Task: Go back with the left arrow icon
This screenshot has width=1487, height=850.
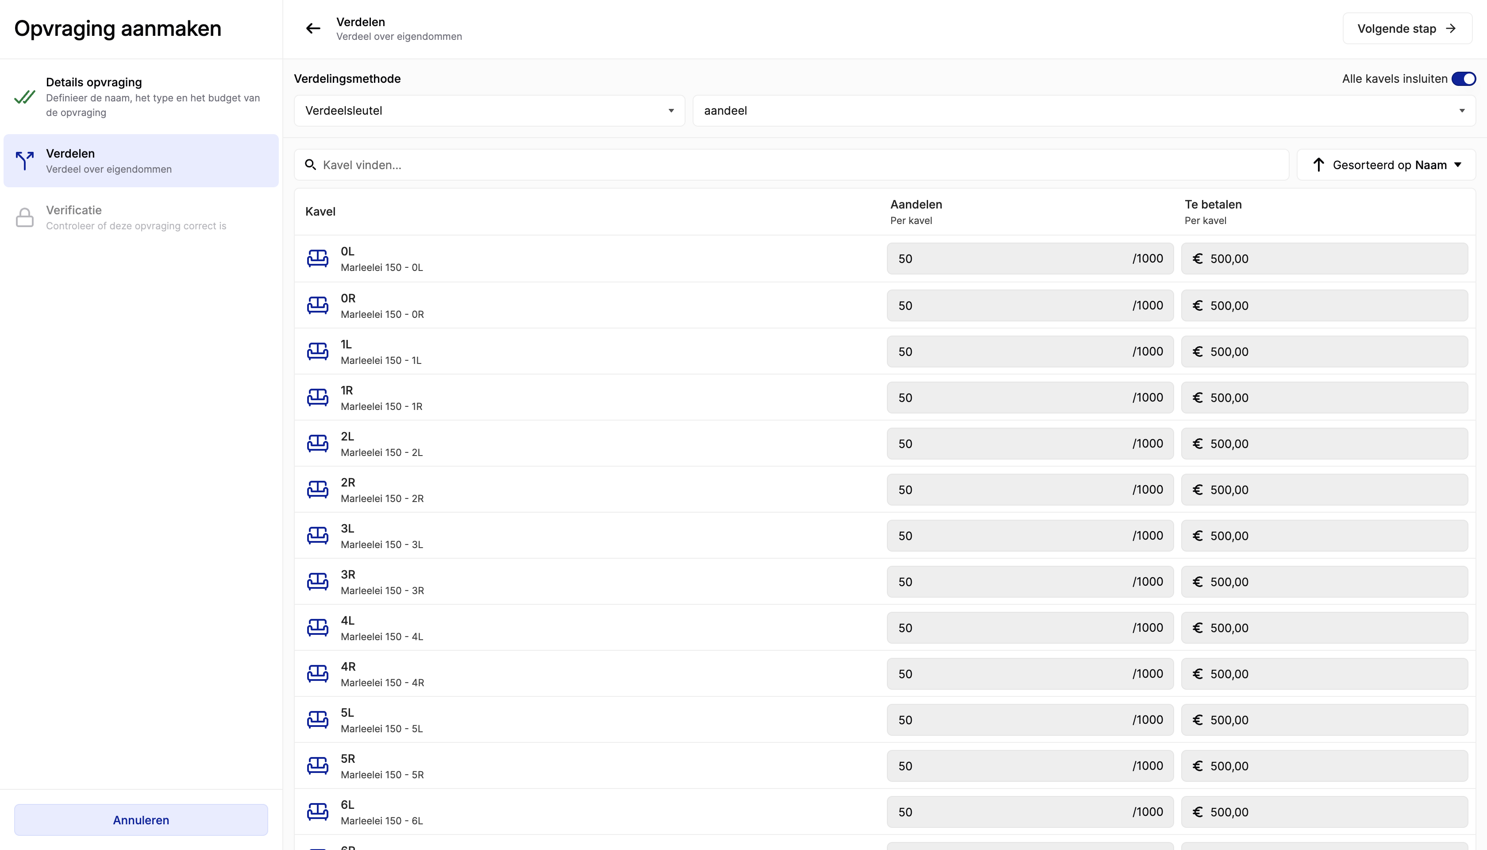Action: (313, 29)
